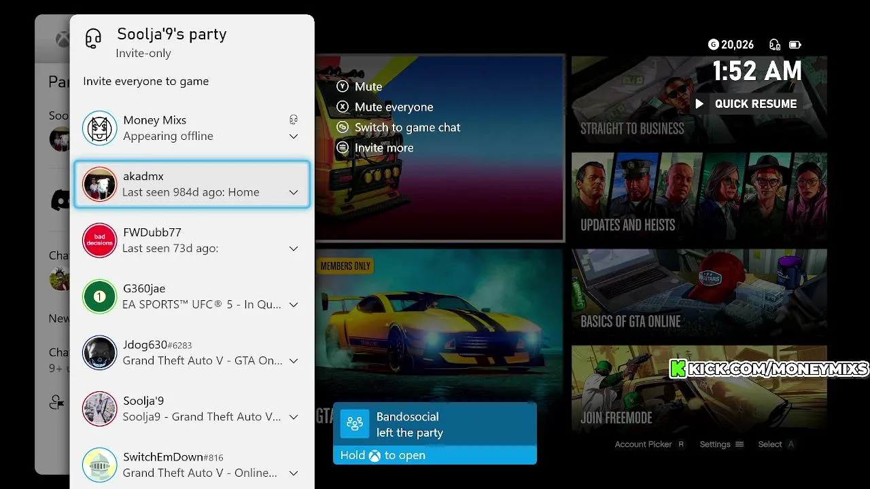Viewport: 870px width, 489px height.
Task: Click Jdog630 Grand Theft Auto V status
Action: click(x=203, y=361)
